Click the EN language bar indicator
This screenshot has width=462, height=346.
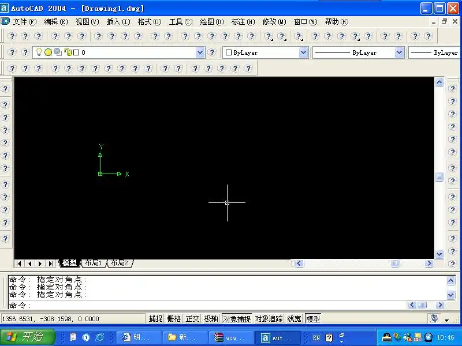point(316,338)
